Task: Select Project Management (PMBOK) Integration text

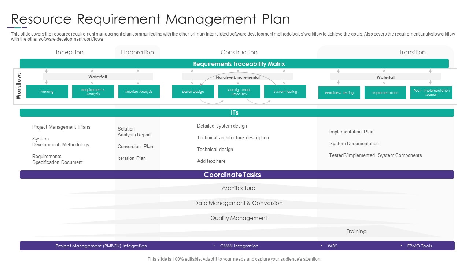Action: [x=101, y=246]
